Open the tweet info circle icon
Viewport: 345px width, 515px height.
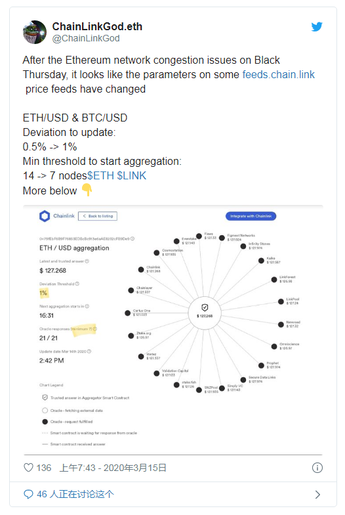[317, 468]
